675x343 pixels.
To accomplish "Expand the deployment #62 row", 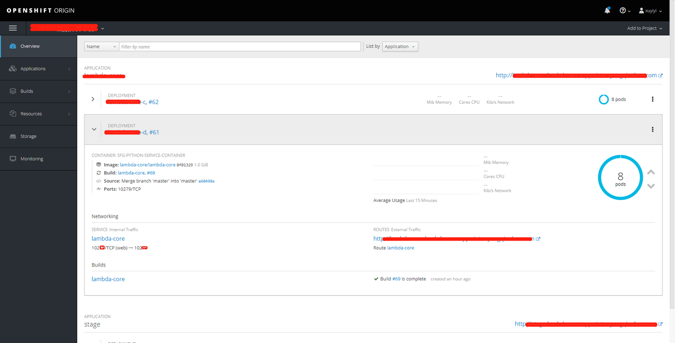I will click(93, 99).
